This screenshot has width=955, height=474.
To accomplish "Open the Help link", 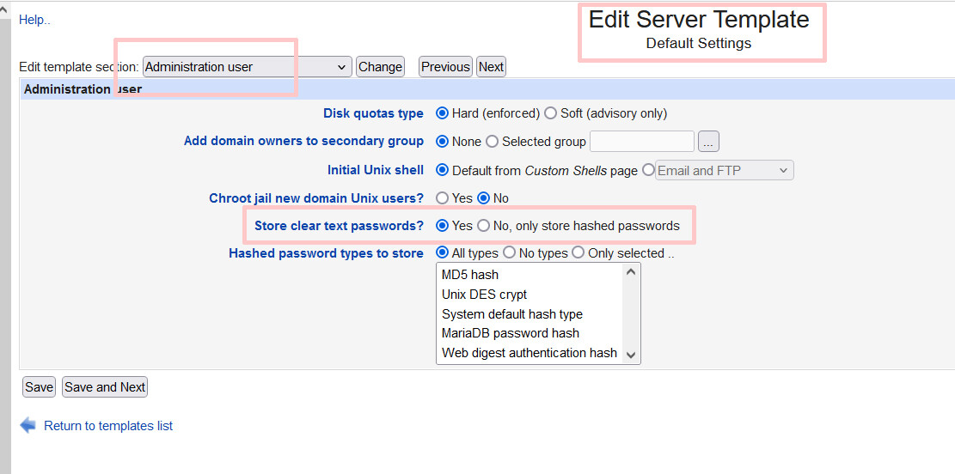I will (34, 20).
